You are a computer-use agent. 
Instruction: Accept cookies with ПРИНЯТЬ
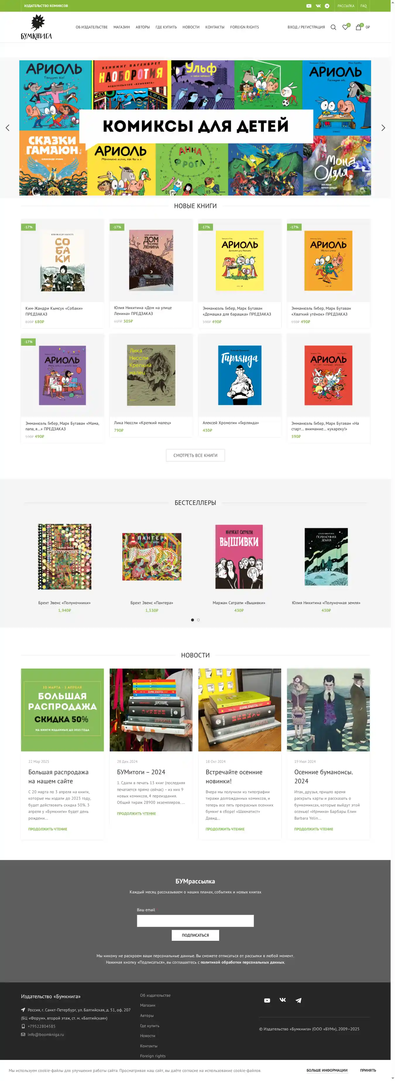(368, 1070)
